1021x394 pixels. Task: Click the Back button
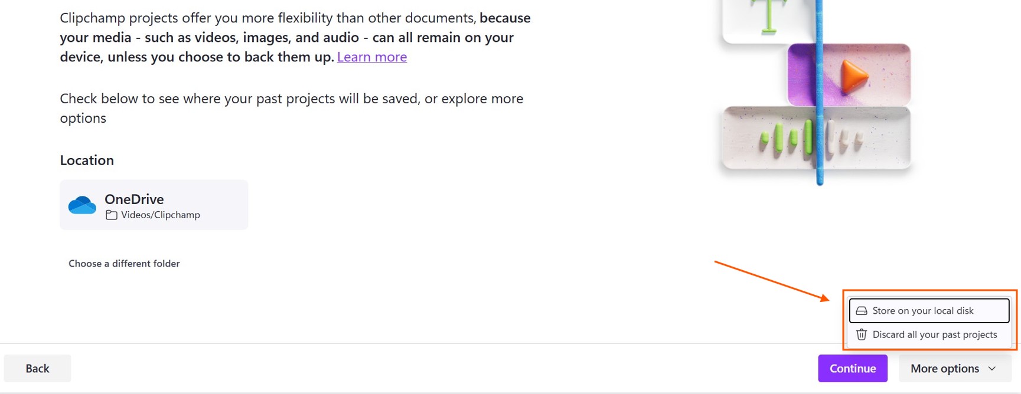point(37,368)
